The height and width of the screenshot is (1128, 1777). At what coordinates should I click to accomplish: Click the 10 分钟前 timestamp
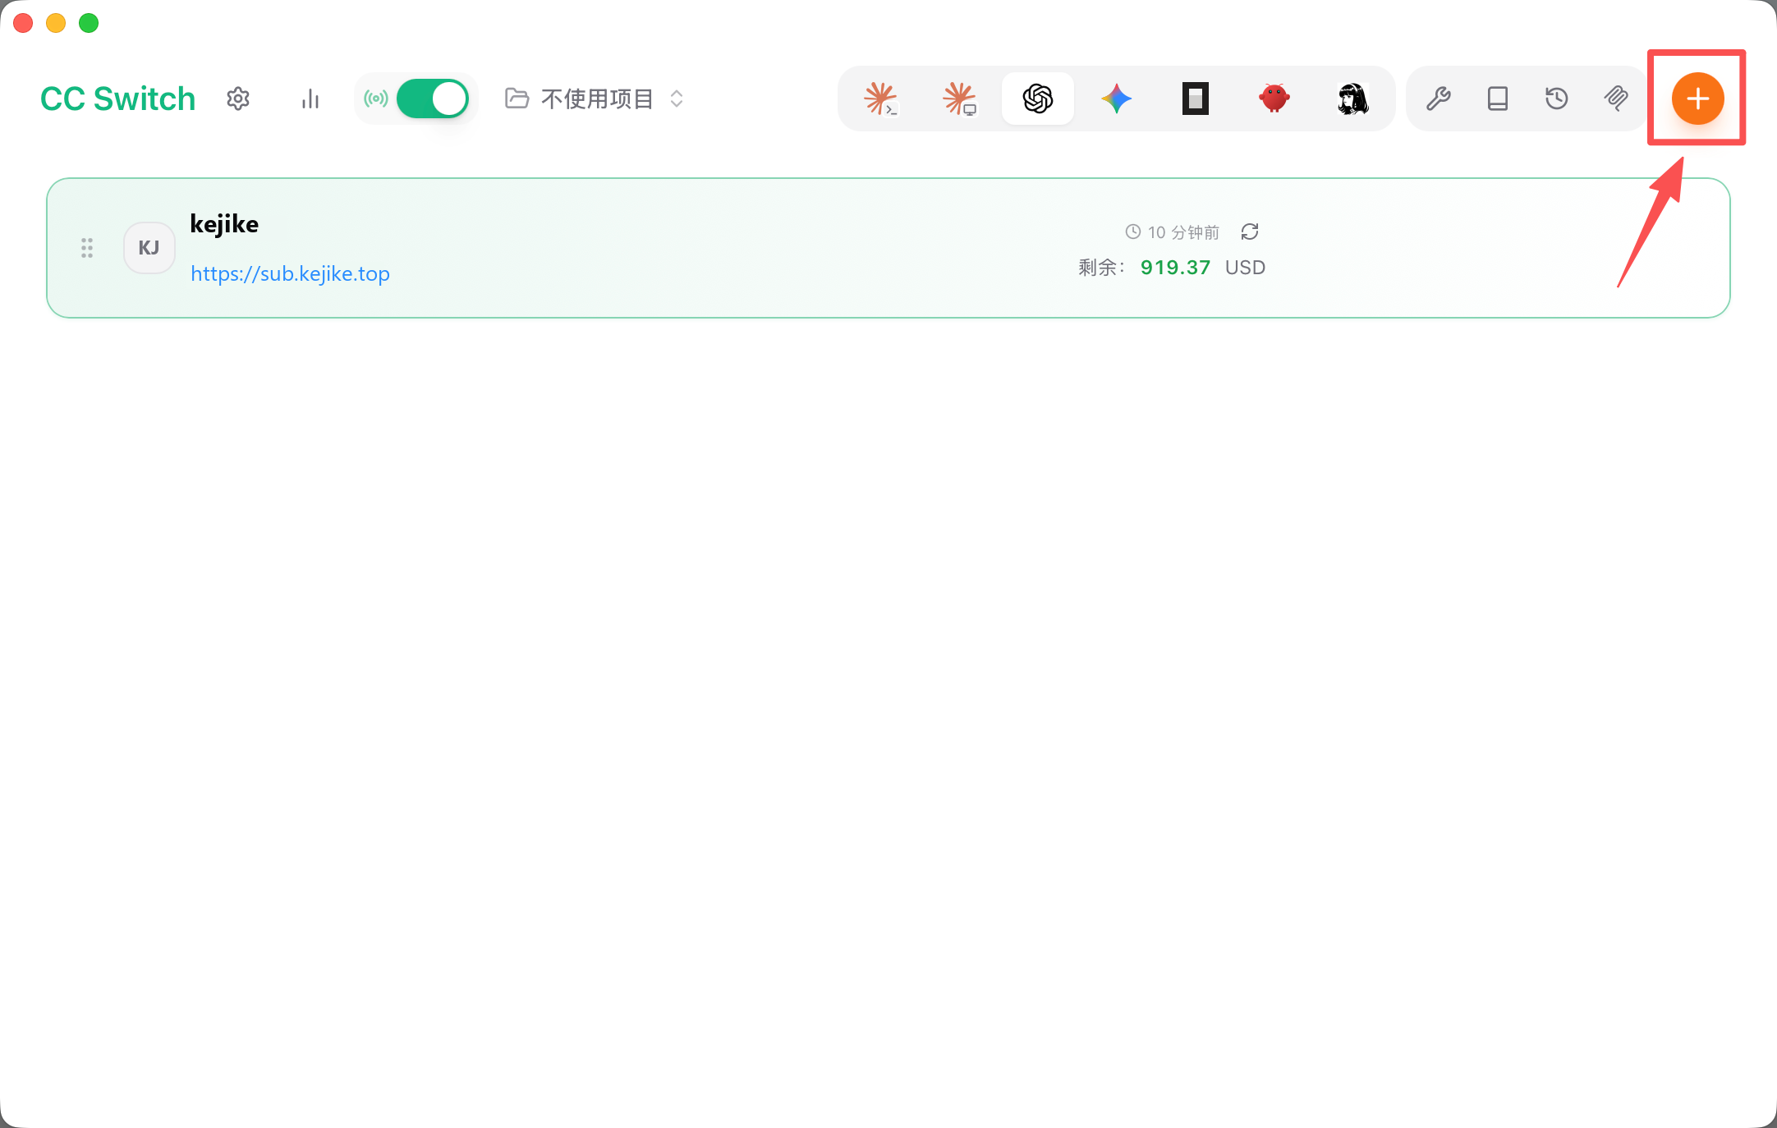pyautogui.click(x=1183, y=232)
